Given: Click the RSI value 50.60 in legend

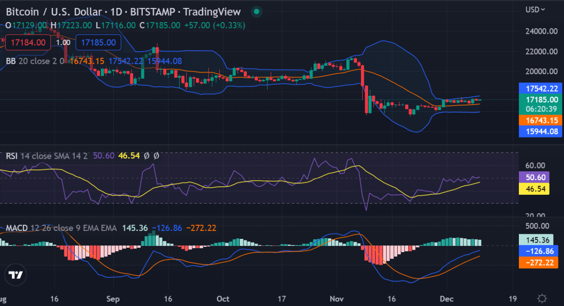Looking at the screenshot, I should point(103,156).
